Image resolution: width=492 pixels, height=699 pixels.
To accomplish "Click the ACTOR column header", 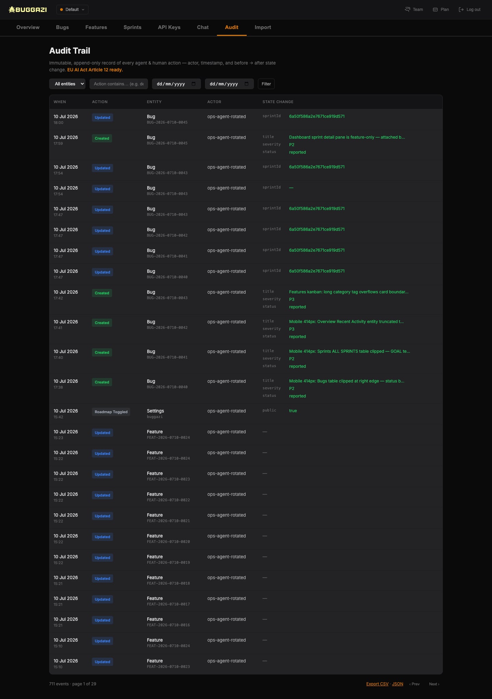I will [214, 102].
